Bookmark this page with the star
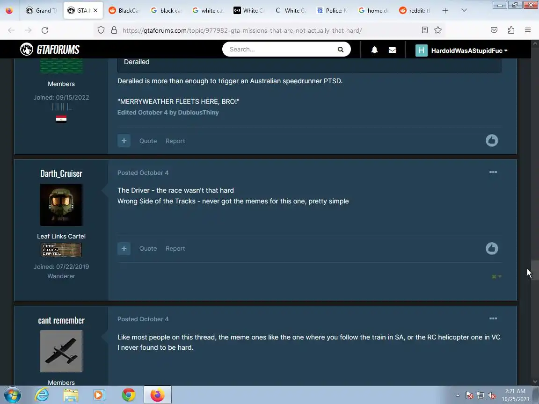The width and height of the screenshot is (539, 404). click(437, 30)
